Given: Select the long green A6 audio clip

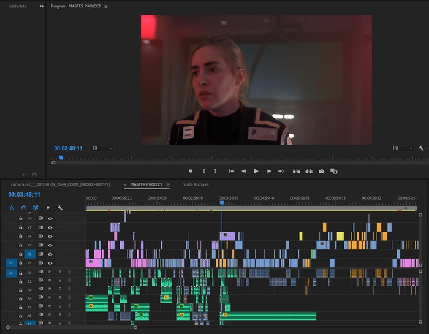Looking at the screenshot, I should (x=268, y=316).
